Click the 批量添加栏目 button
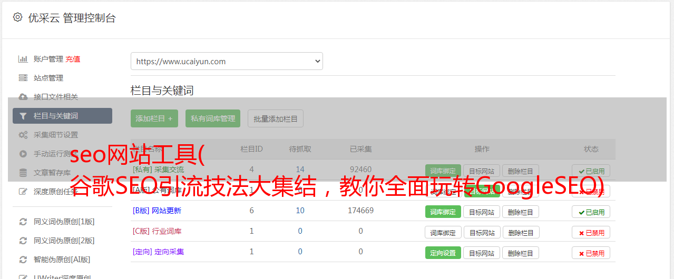The height and width of the screenshot is (279, 674). [x=276, y=118]
